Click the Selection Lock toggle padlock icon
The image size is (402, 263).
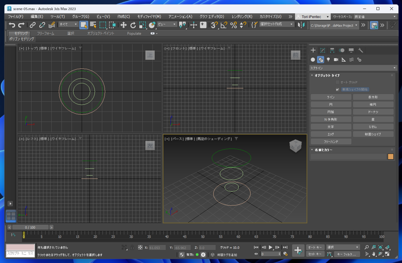(132, 247)
